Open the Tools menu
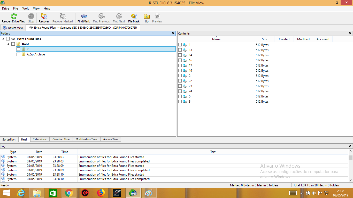This screenshot has height=198, width=353. 26,9
